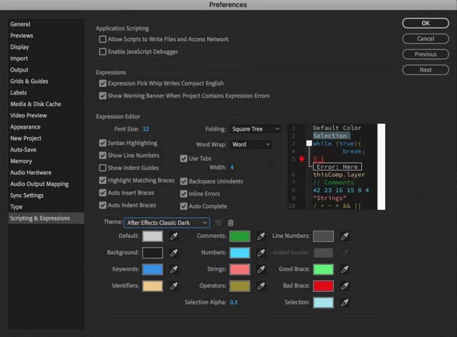
Task: Click the Default color swatch
Action: [153, 236]
